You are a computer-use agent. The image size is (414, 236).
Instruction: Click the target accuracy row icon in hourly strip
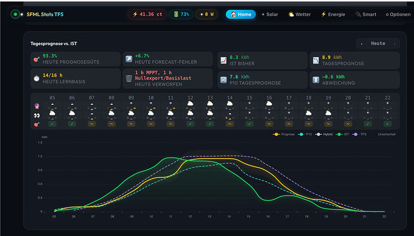(x=37, y=124)
